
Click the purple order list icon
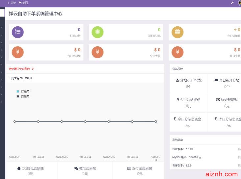18,32
